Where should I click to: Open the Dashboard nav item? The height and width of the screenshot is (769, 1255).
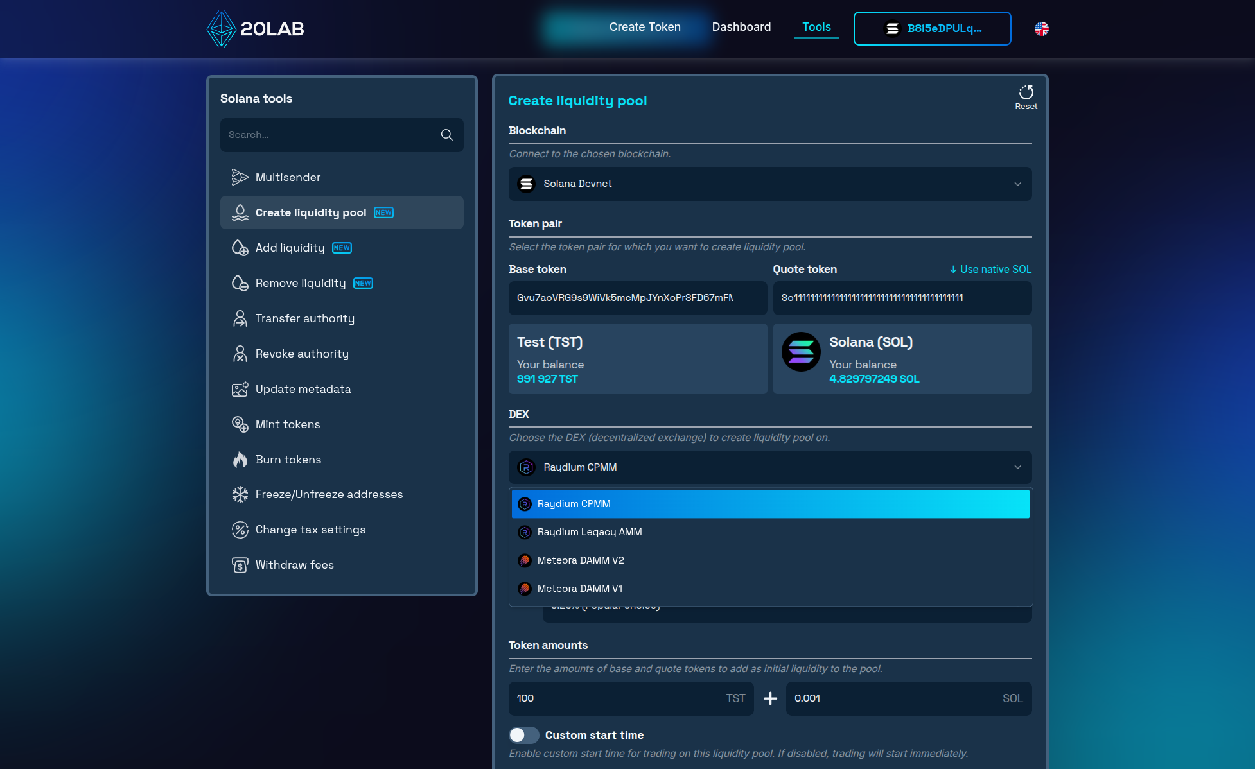click(x=741, y=27)
